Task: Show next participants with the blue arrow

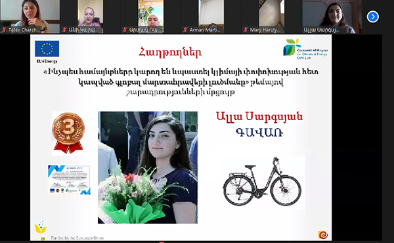Action: pyautogui.click(x=372, y=17)
